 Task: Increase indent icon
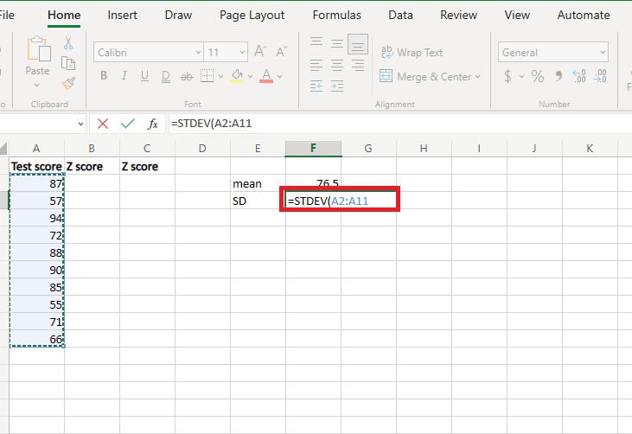click(337, 86)
